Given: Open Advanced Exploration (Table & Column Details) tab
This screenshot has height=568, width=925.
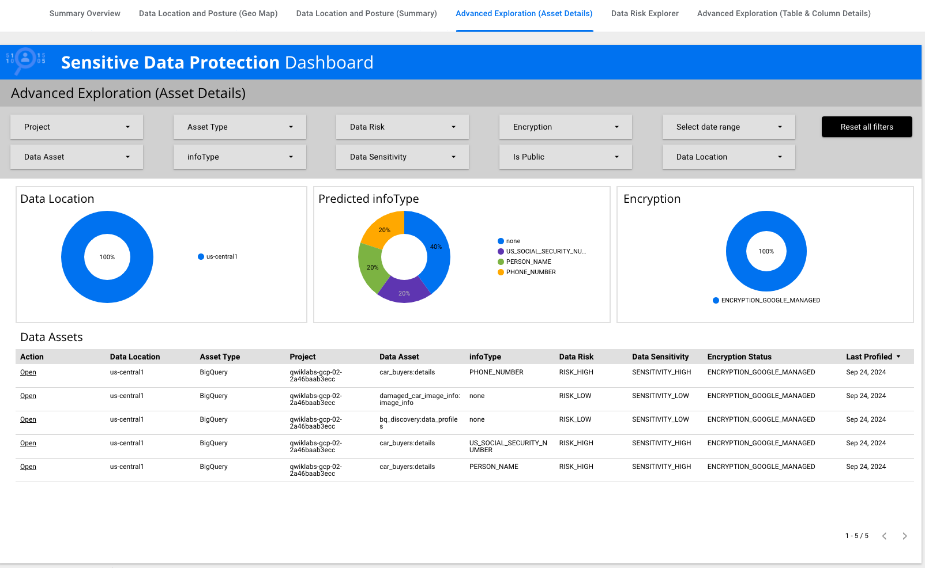Looking at the screenshot, I should [784, 13].
